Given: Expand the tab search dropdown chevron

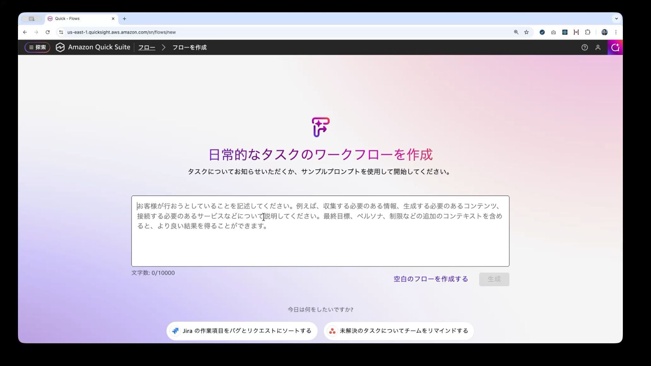Looking at the screenshot, I should pyautogui.click(x=616, y=19).
